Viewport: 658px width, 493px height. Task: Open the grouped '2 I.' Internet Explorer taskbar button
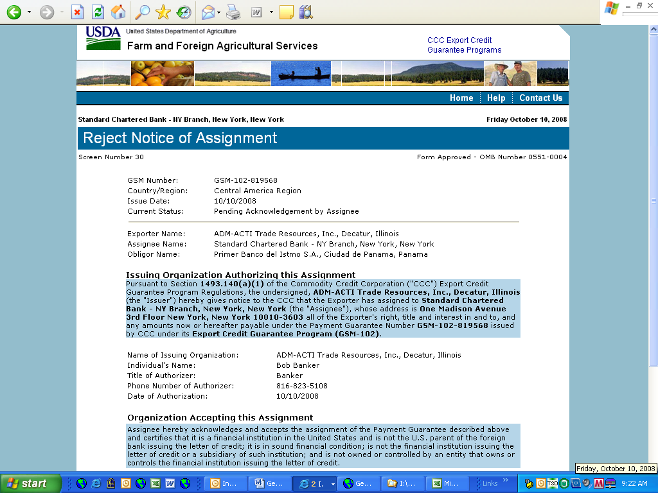pos(315,483)
